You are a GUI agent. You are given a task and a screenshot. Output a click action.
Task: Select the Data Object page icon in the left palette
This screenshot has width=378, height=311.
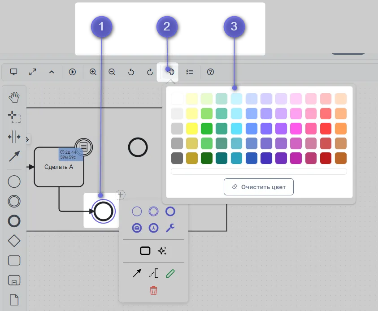(x=14, y=299)
